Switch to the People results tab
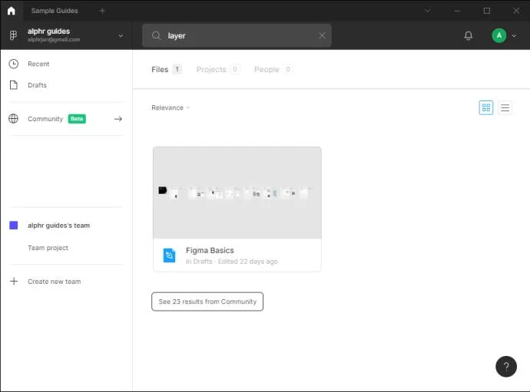Screen dimensions: 530x392 pyautogui.click(x=273, y=69)
